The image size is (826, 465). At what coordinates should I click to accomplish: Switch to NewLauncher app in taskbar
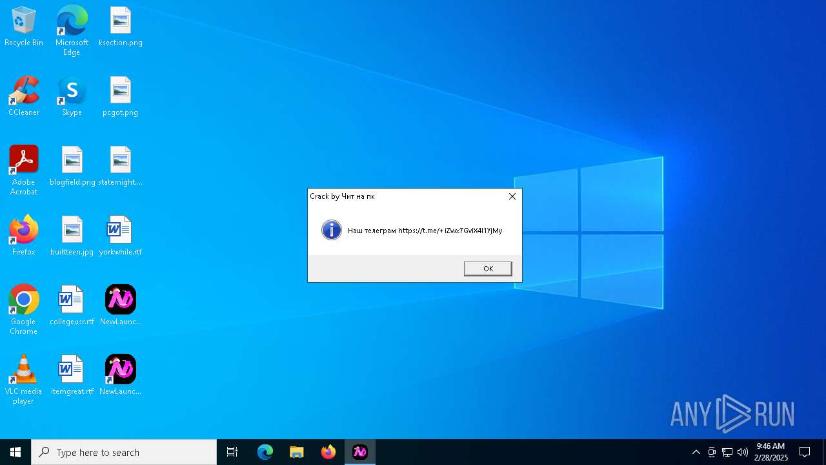(360, 452)
